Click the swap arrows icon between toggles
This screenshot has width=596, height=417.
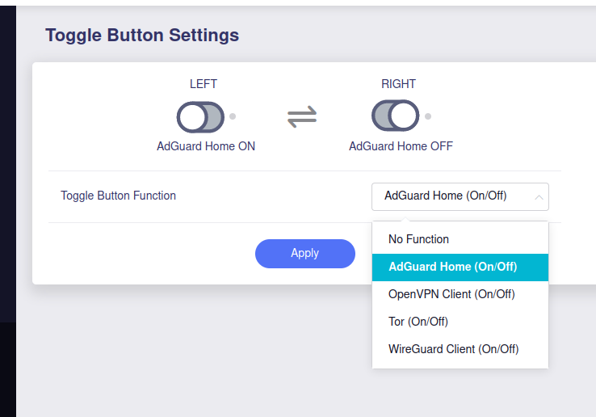[x=302, y=116]
